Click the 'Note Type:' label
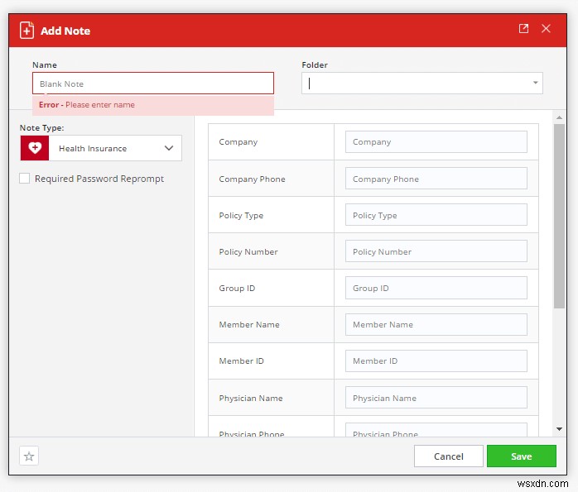The image size is (578, 492). click(x=41, y=128)
